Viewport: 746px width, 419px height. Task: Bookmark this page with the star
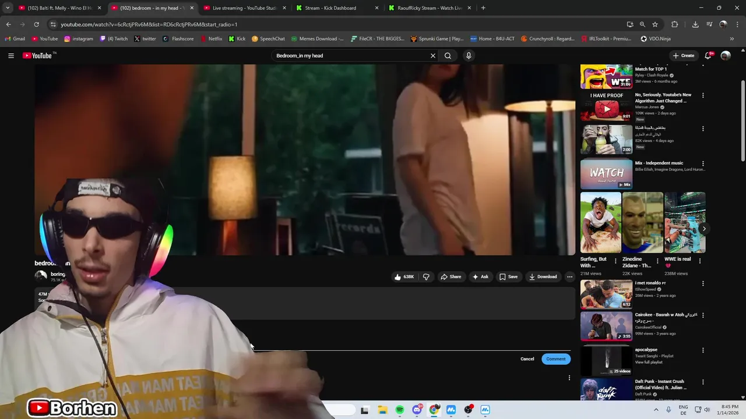click(x=655, y=24)
